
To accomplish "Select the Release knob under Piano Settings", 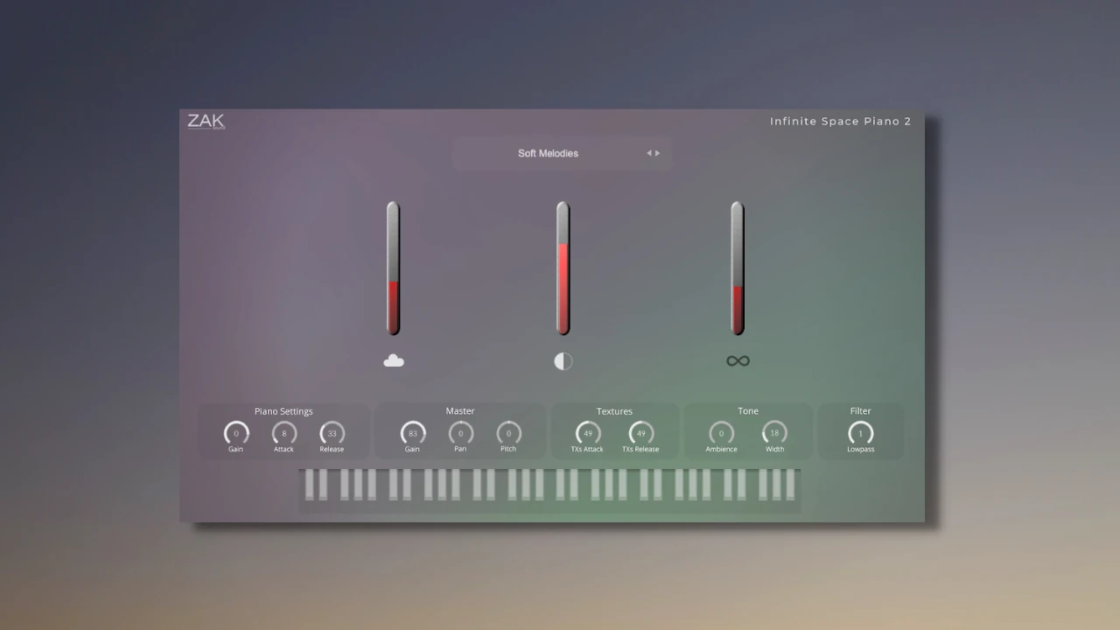I will coord(332,433).
